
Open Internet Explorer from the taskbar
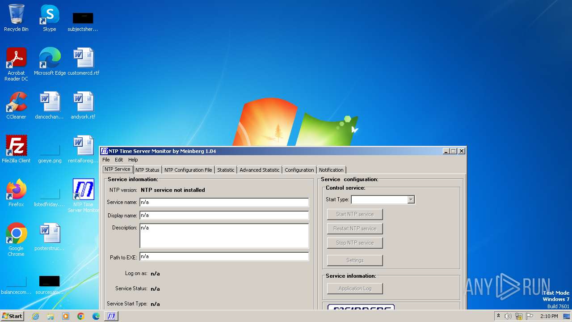(x=35, y=316)
